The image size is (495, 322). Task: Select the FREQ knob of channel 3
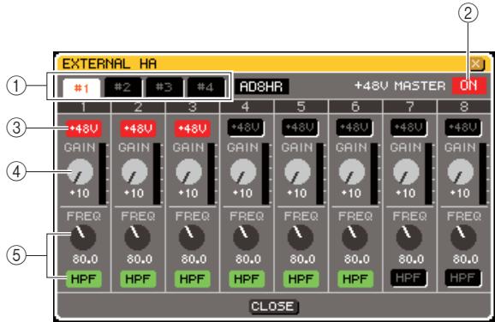click(x=192, y=237)
